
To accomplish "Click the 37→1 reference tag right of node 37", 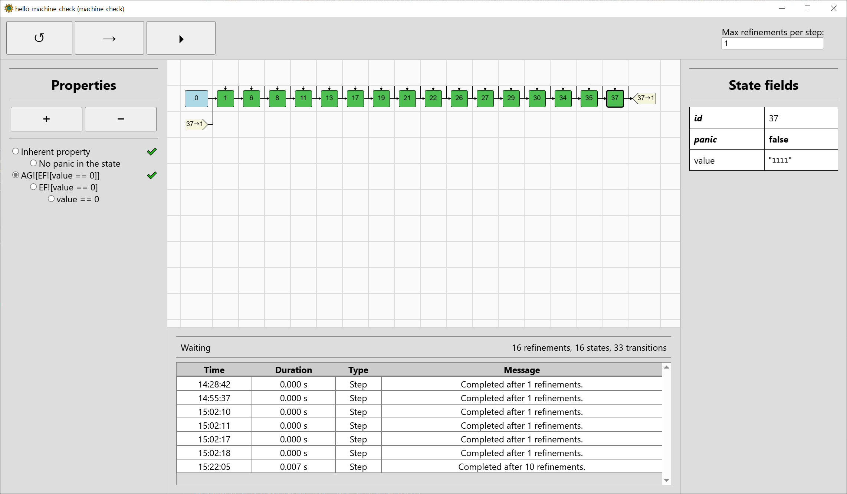I will click(646, 98).
